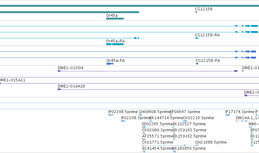
Task: Click the GH09608.5prime EST label
Action: pyautogui.click(x=154, y=112)
